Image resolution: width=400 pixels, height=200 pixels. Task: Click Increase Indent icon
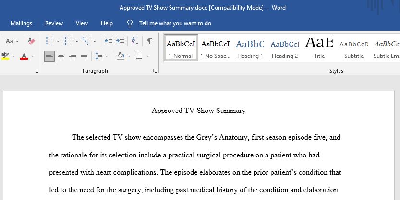[x=120, y=41]
